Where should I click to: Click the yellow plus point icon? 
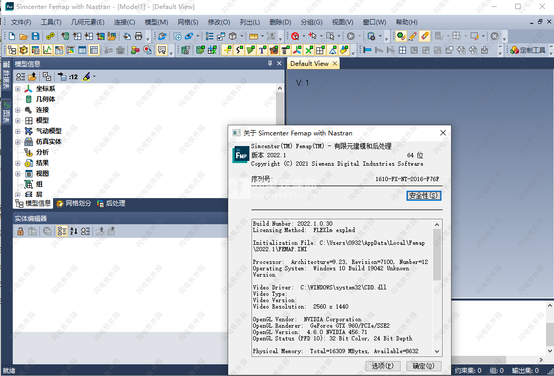228,50
